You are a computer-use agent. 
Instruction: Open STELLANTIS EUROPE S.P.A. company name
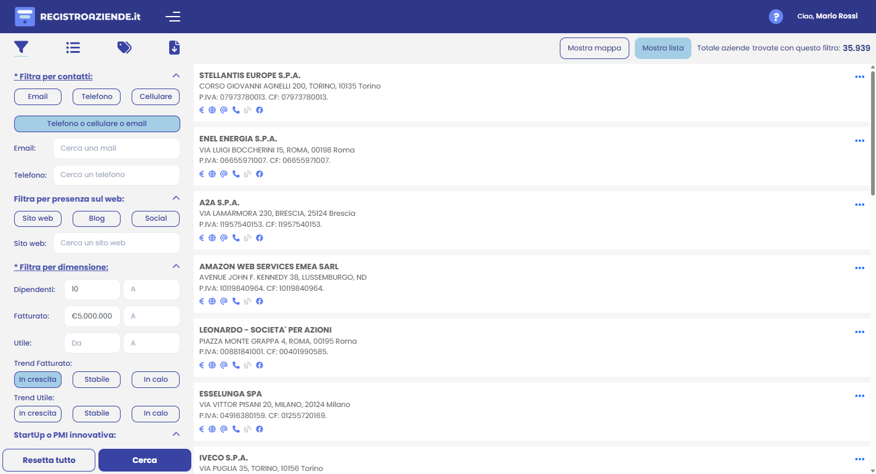coord(250,75)
